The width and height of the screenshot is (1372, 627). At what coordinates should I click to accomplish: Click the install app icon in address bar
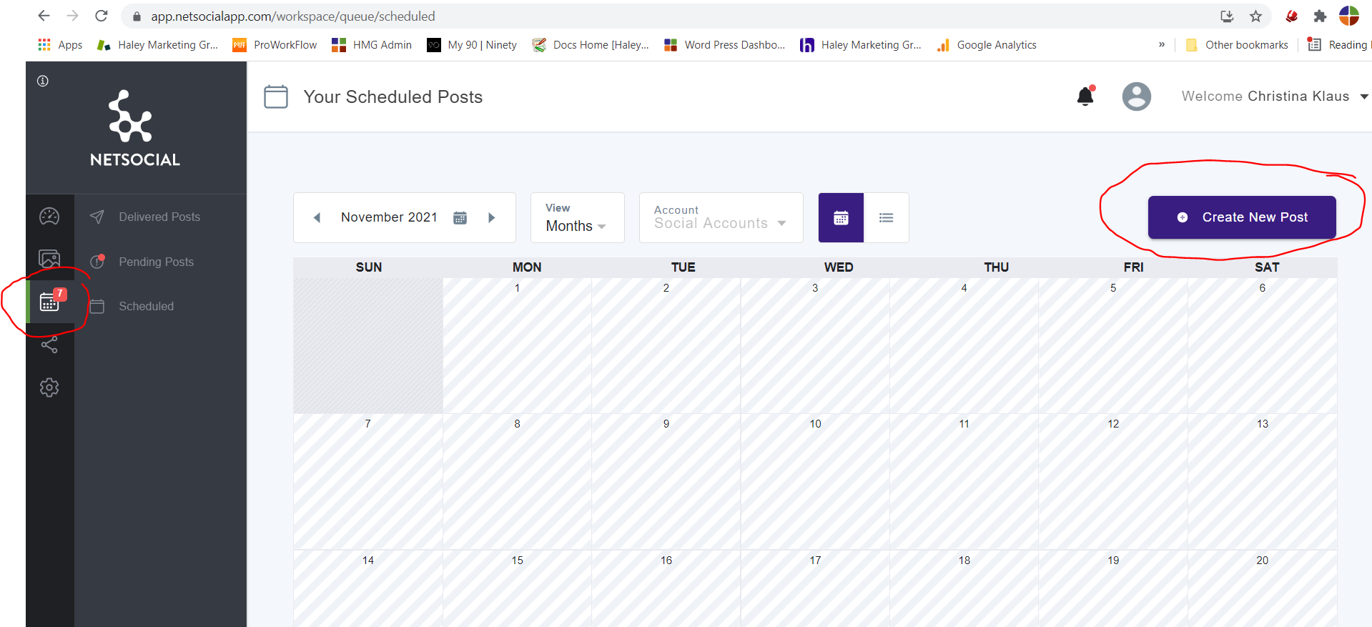tap(1227, 16)
